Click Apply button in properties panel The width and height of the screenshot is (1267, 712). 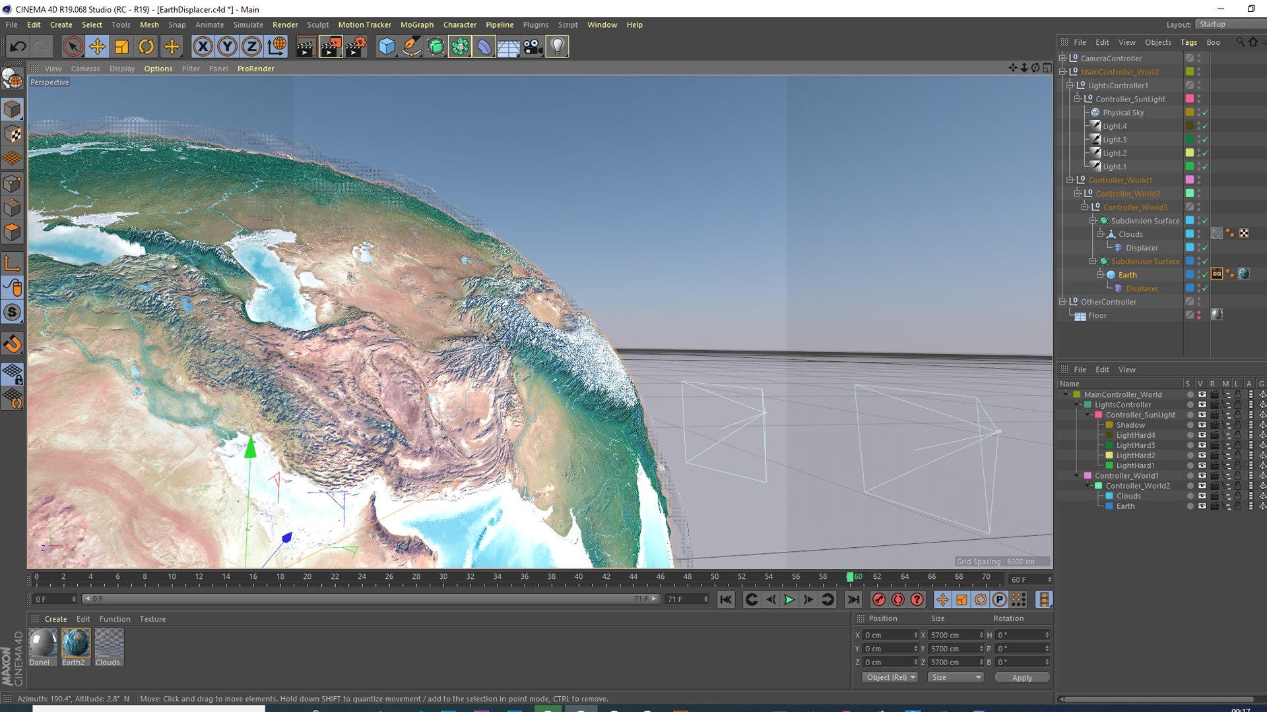click(x=1021, y=677)
